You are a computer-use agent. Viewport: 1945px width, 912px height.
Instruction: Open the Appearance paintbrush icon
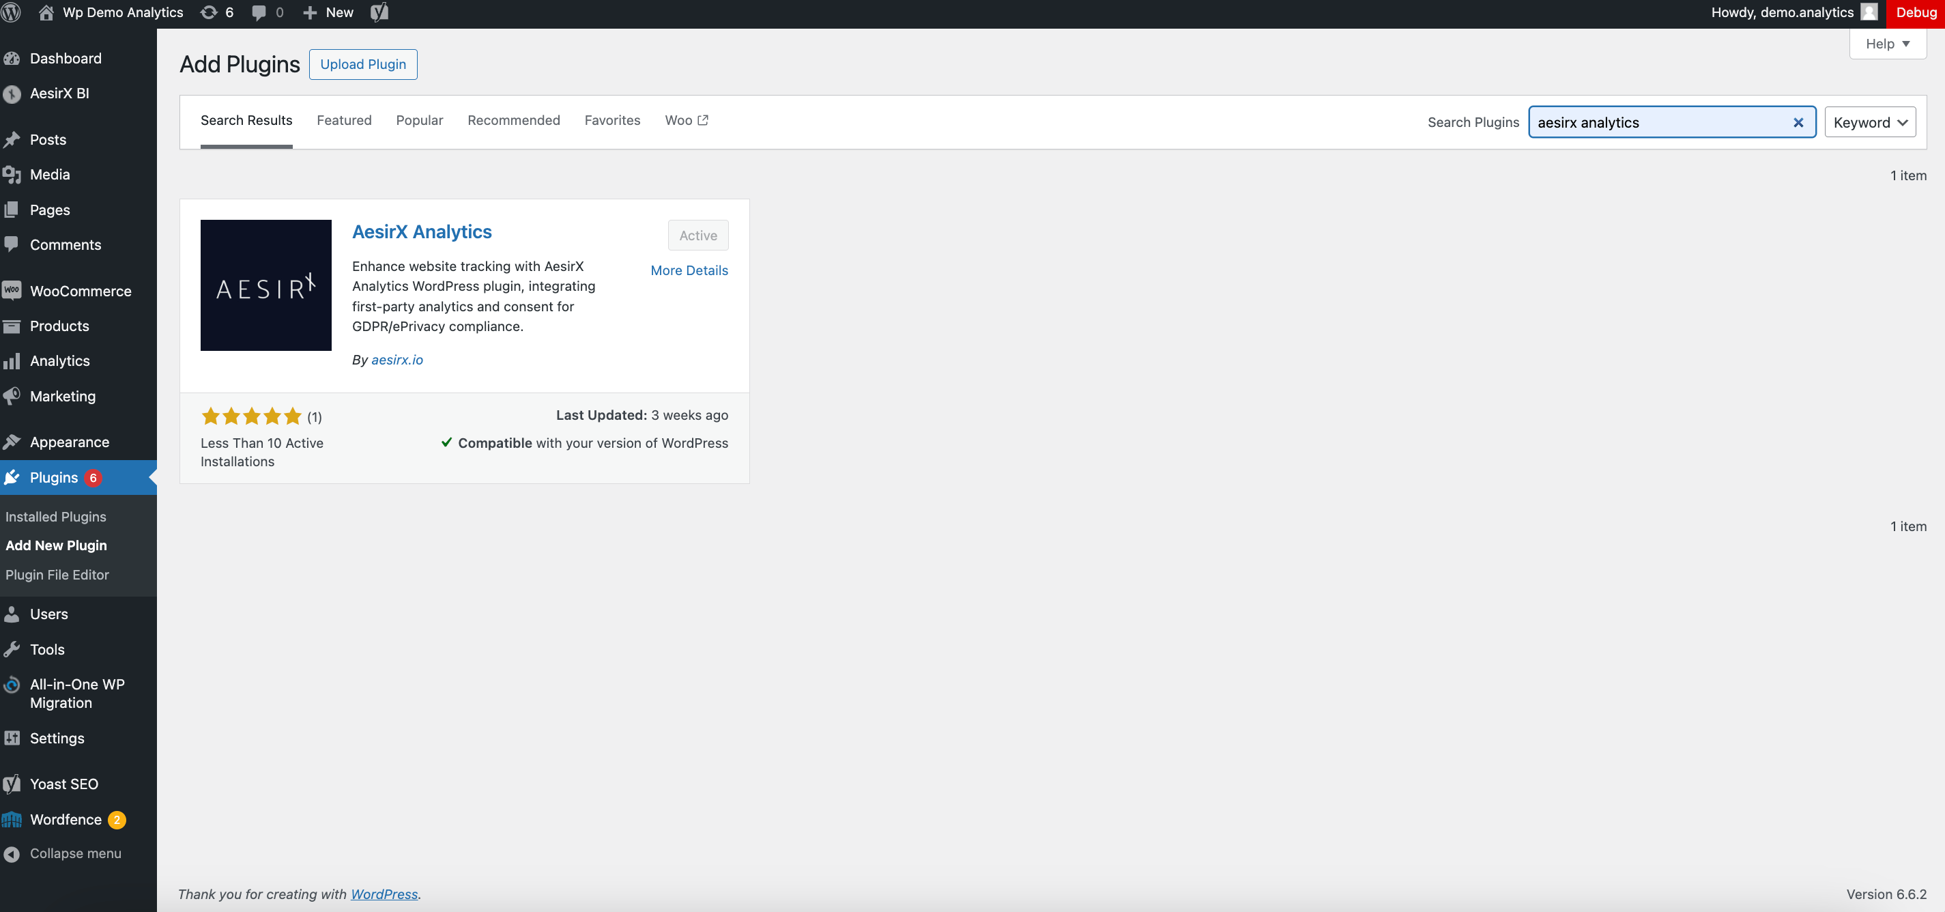click(x=12, y=442)
